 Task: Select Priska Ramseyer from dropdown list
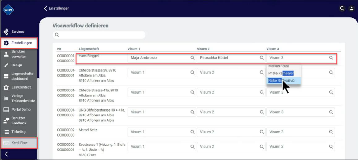coord(284,73)
